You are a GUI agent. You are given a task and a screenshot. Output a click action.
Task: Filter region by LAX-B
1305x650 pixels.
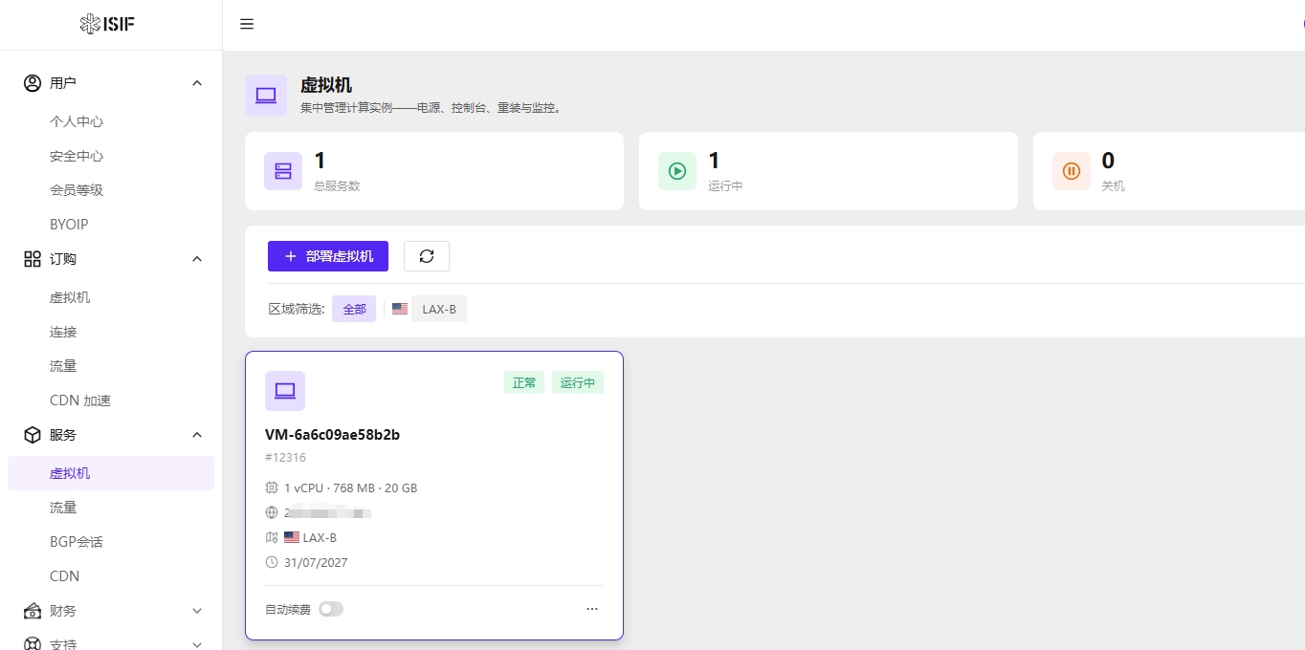(x=439, y=309)
